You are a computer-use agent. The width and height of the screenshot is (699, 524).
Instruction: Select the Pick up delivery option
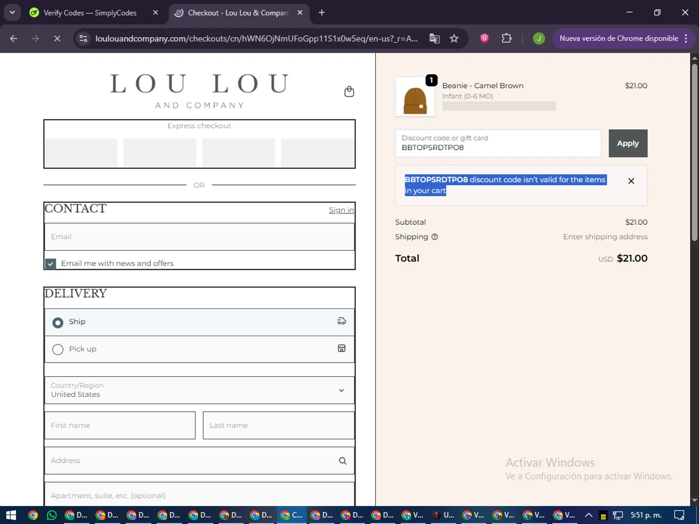pos(58,349)
